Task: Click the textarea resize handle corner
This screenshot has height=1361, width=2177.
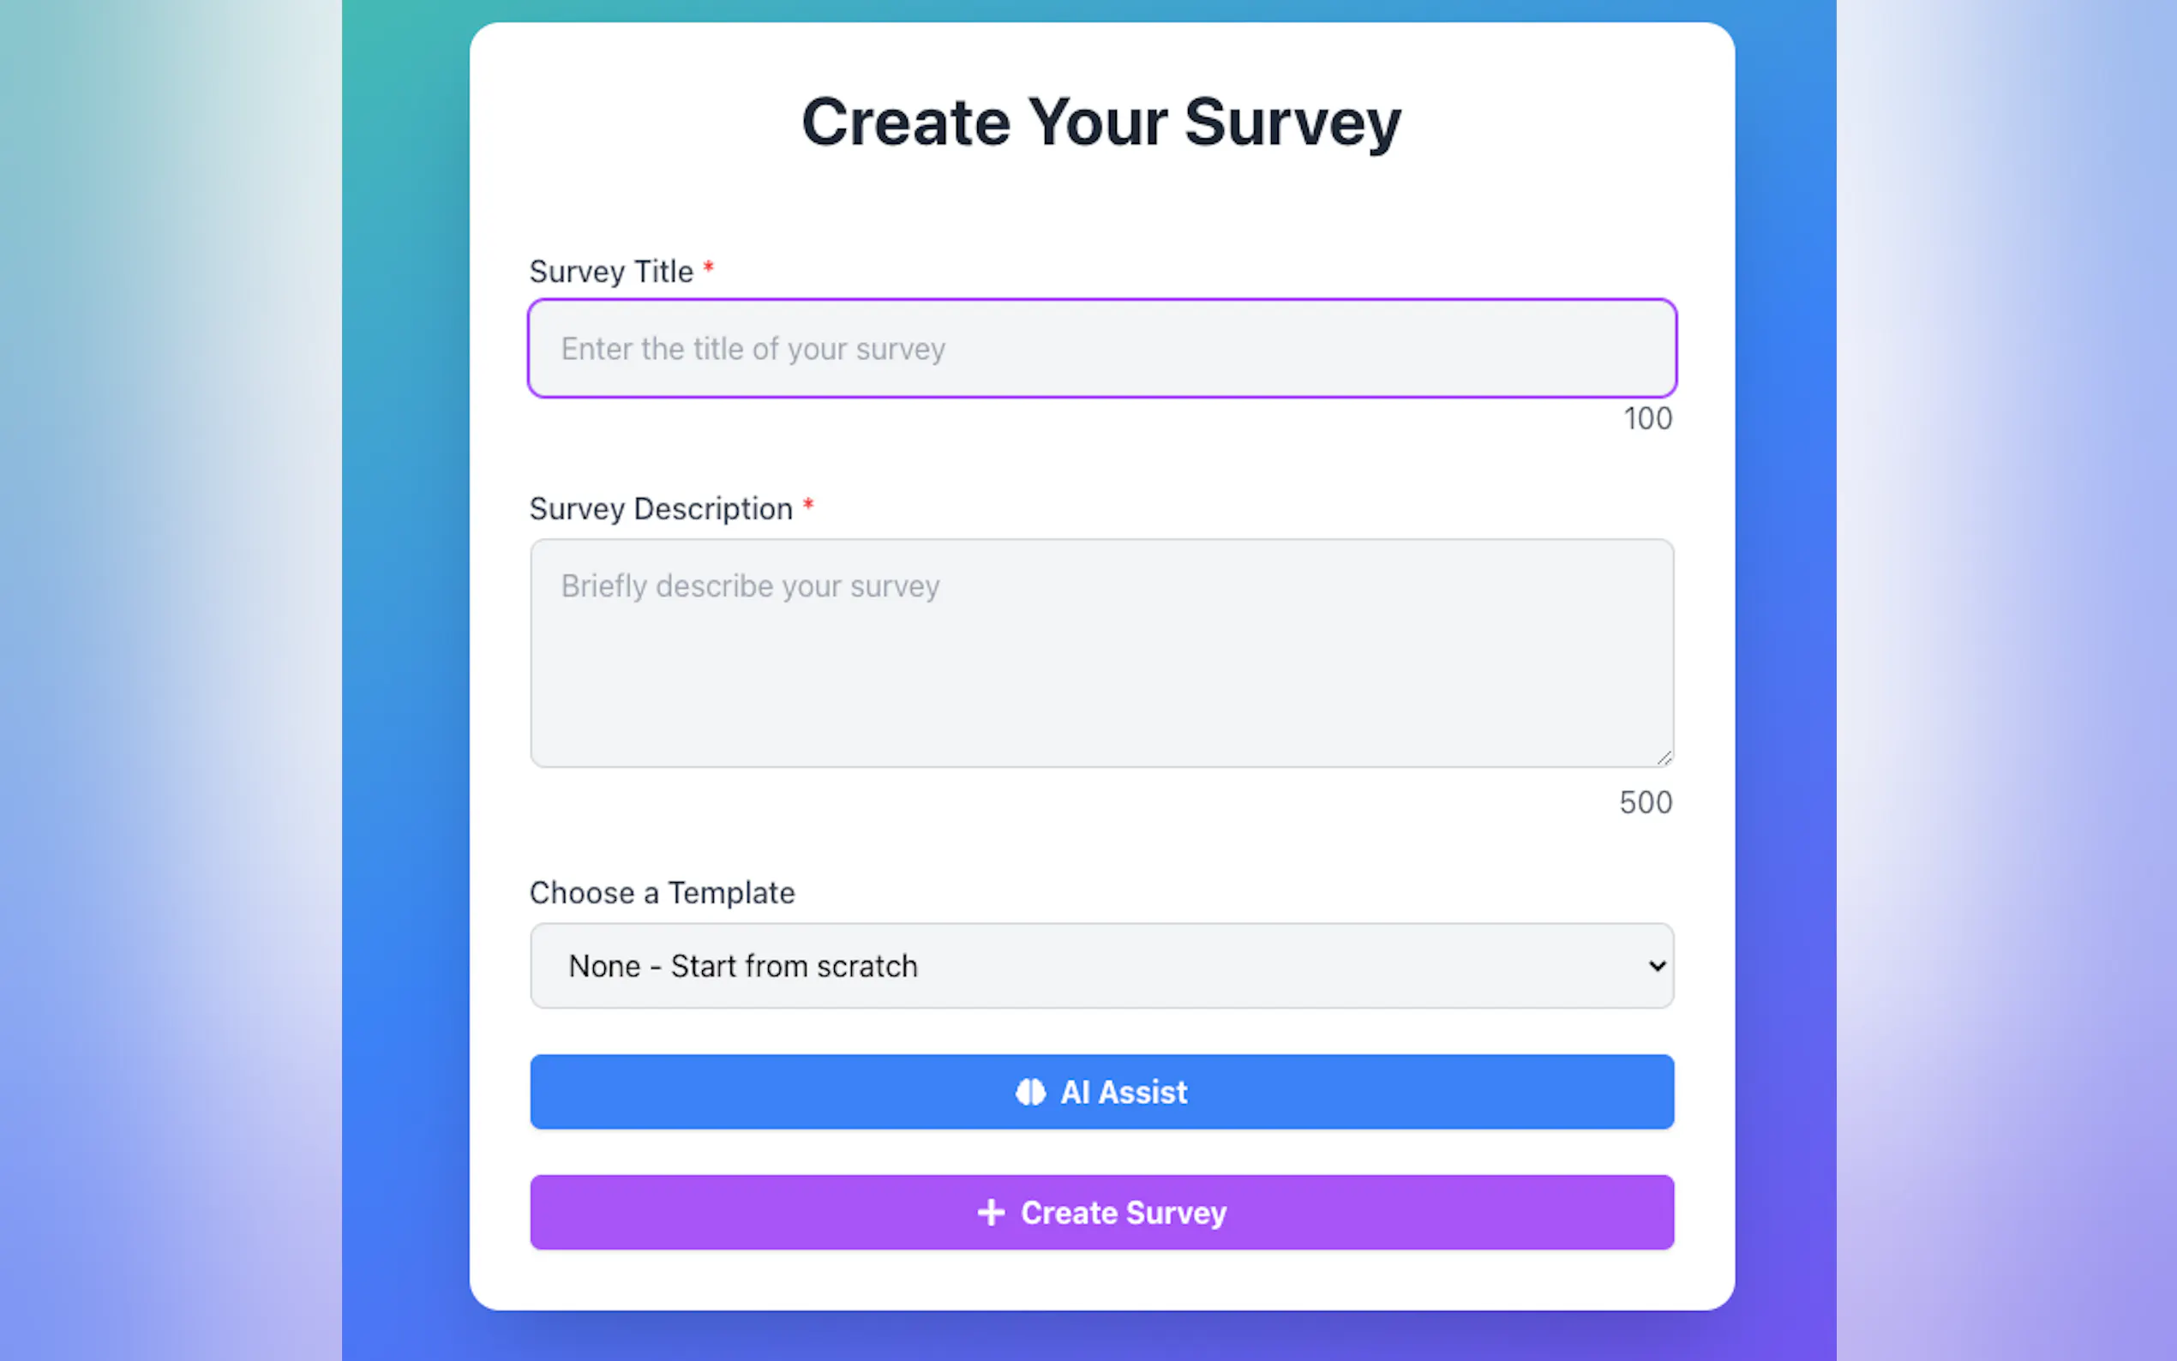Action: coord(1664,758)
